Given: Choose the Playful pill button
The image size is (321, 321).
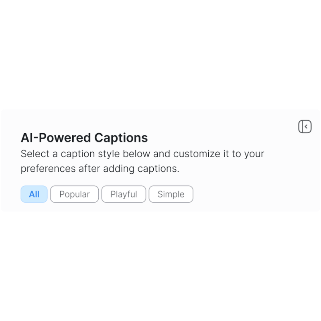Looking at the screenshot, I should tap(124, 194).
